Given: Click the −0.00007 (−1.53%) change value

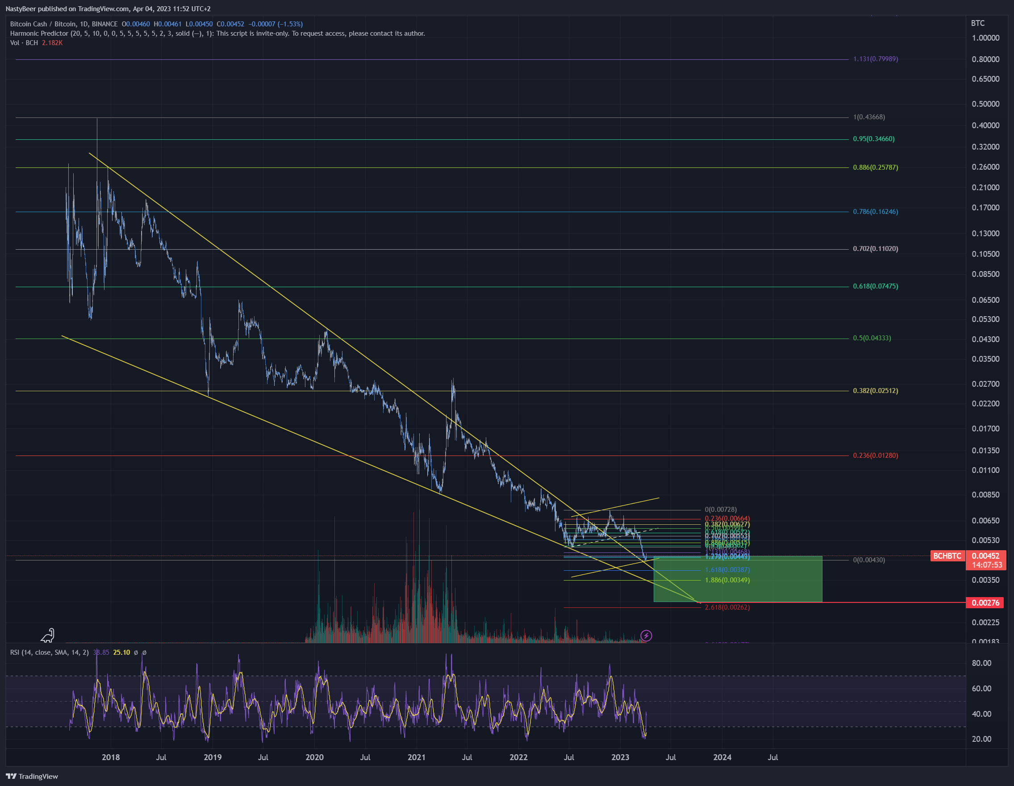Looking at the screenshot, I should (275, 24).
